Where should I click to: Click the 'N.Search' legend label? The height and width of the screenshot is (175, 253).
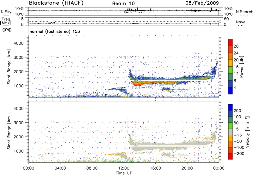coord(244,12)
